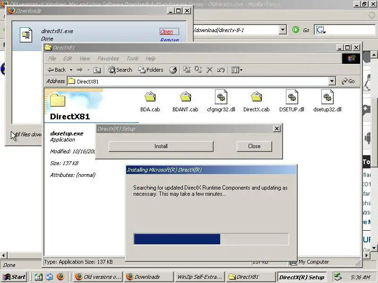Open the Favorites menu in explorer

click(x=108, y=58)
